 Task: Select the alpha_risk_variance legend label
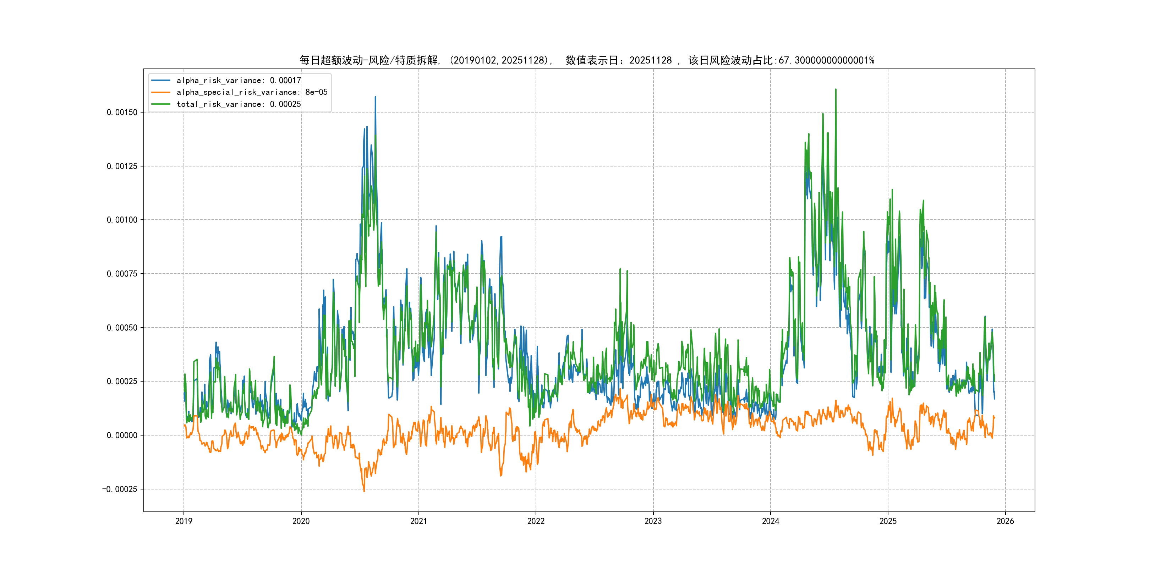pyautogui.click(x=239, y=80)
